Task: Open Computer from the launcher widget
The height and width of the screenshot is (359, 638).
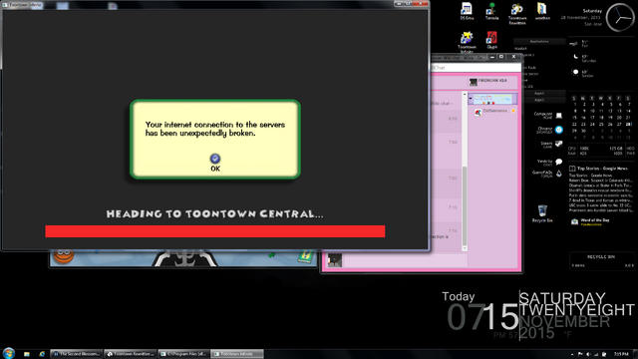Action: [558, 116]
